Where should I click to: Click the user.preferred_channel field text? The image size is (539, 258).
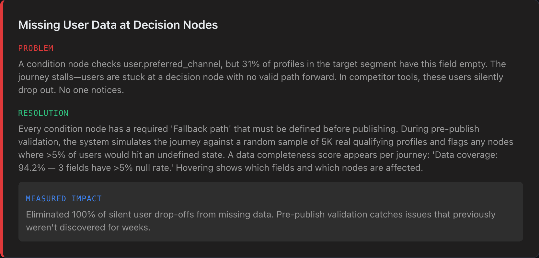[173, 64]
